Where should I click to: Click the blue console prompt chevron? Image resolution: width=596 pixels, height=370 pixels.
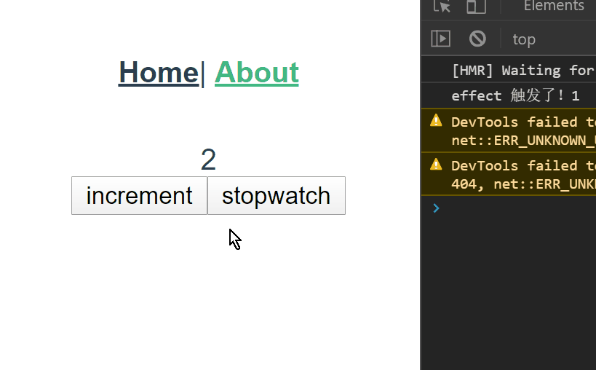click(x=436, y=208)
